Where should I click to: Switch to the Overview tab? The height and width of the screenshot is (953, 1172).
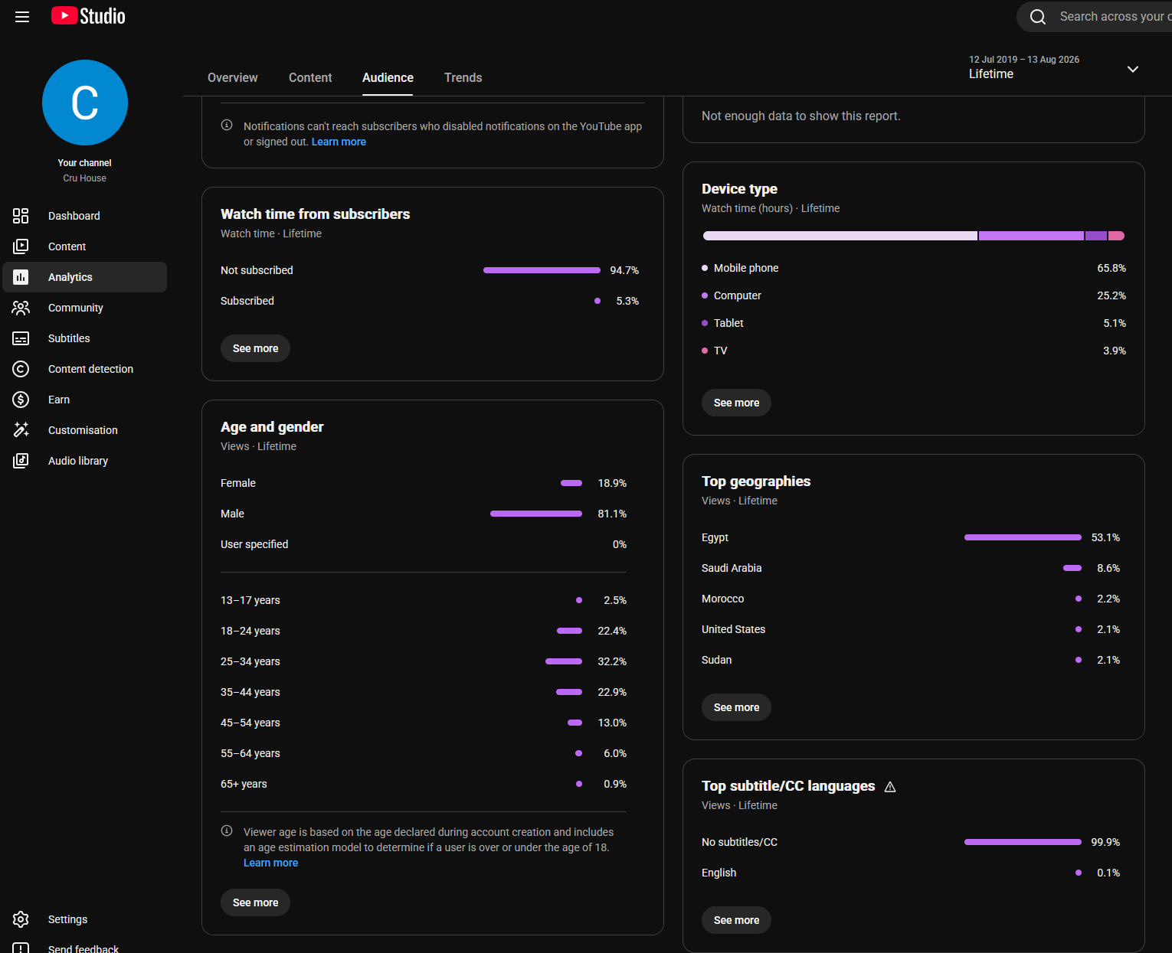(x=233, y=78)
